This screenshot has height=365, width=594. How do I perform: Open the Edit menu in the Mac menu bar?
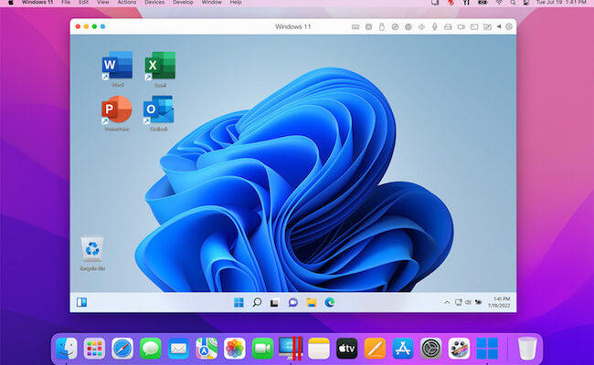(x=84, y=2)
